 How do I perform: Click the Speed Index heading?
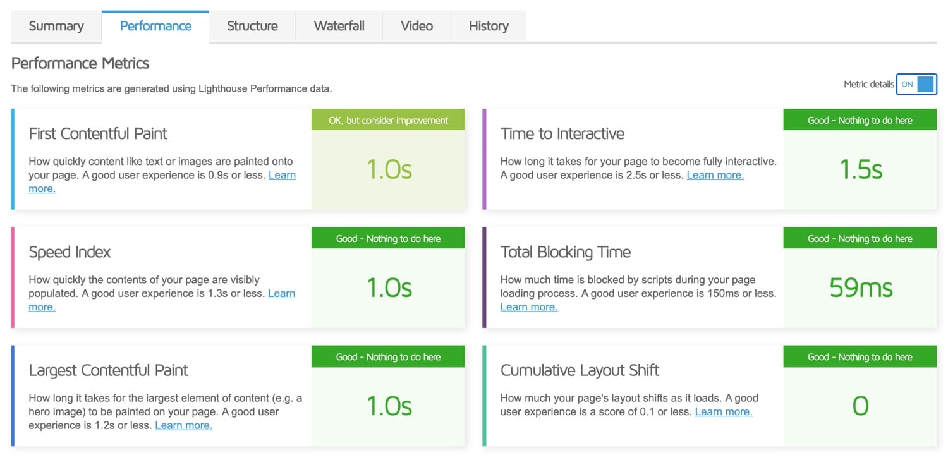[70, 252]
